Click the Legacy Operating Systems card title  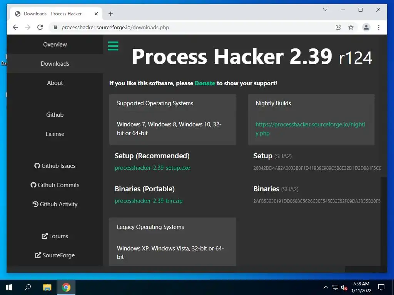click(x=150, y=227)
